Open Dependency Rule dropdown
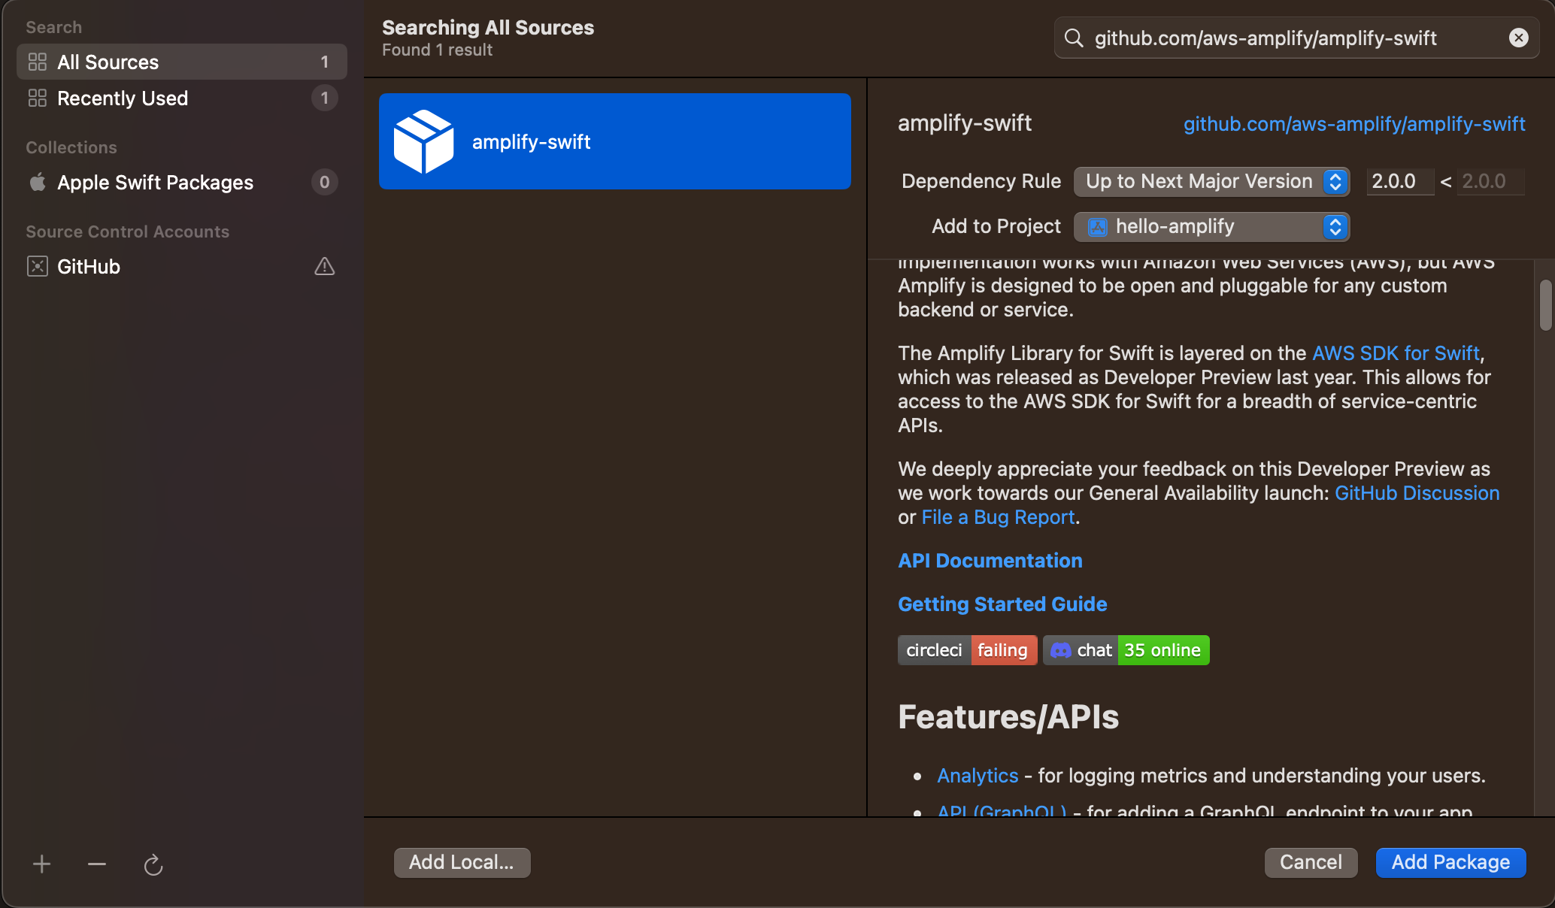Screen dimensions: 1555x908 click(x=1211, y=181)
